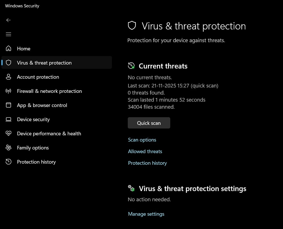Select the Home house icon

(8, 48)
